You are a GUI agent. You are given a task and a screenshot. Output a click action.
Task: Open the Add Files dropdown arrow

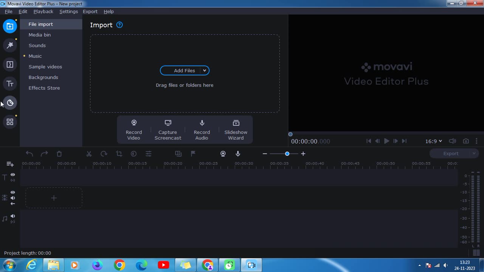204,71
